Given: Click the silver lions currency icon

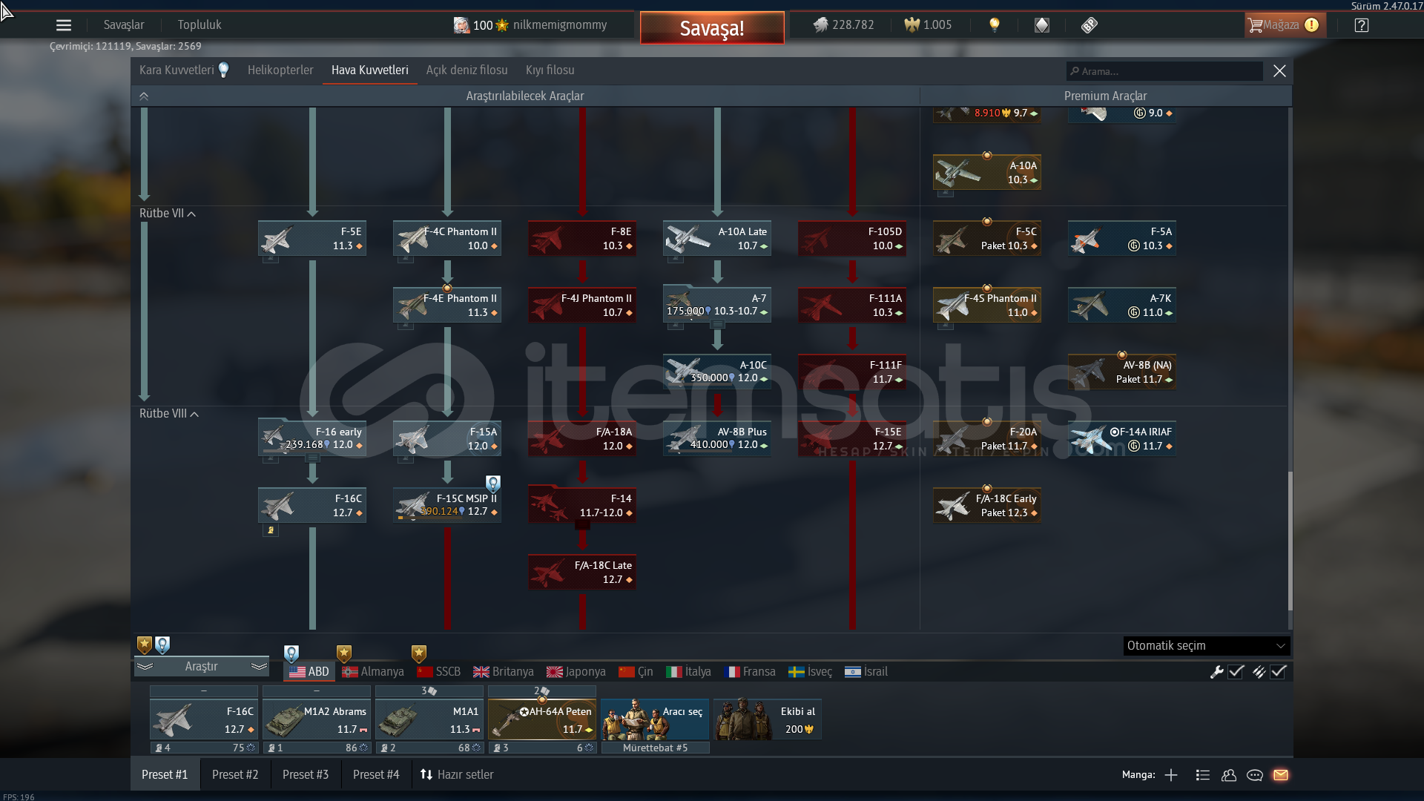Looking at the screenshot, I should [x=820, y=25].
